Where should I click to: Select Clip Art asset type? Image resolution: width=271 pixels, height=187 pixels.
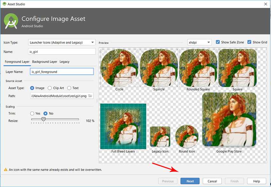[x=50, y=88]
